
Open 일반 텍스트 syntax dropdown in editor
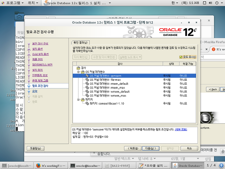pyautogui.click(x=124, y=159)
